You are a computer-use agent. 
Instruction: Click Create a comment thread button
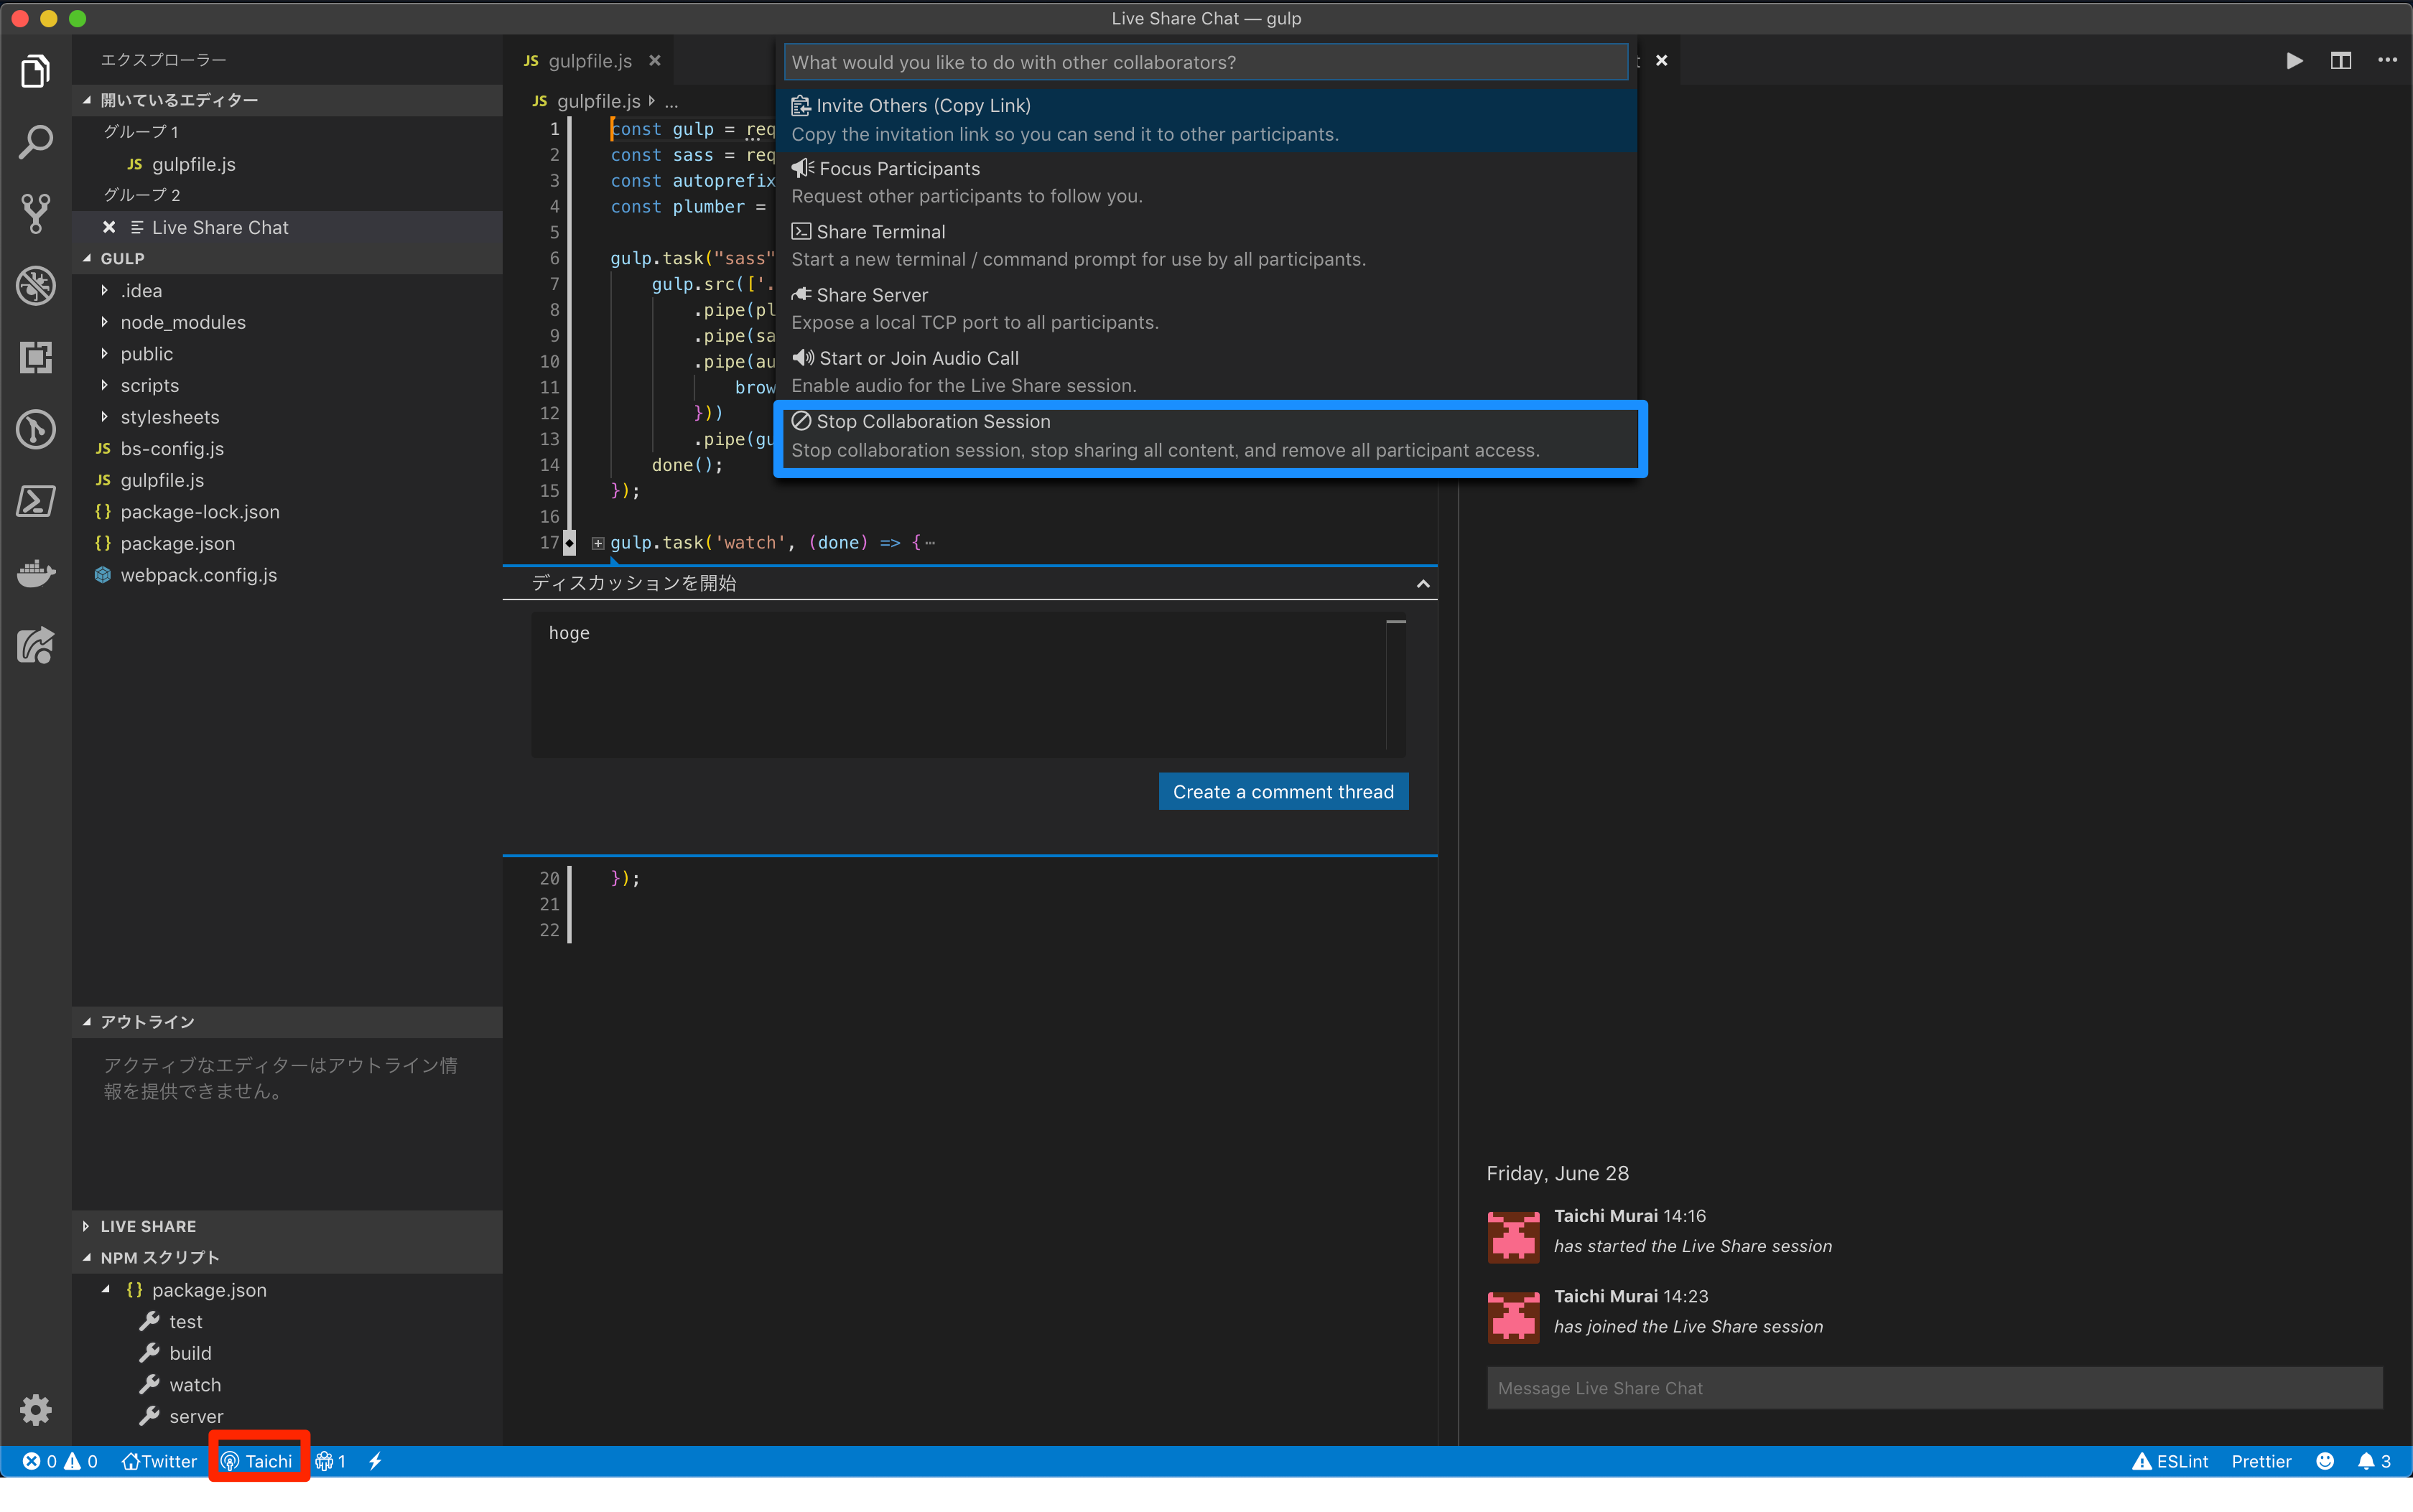tap(1283, 791)
